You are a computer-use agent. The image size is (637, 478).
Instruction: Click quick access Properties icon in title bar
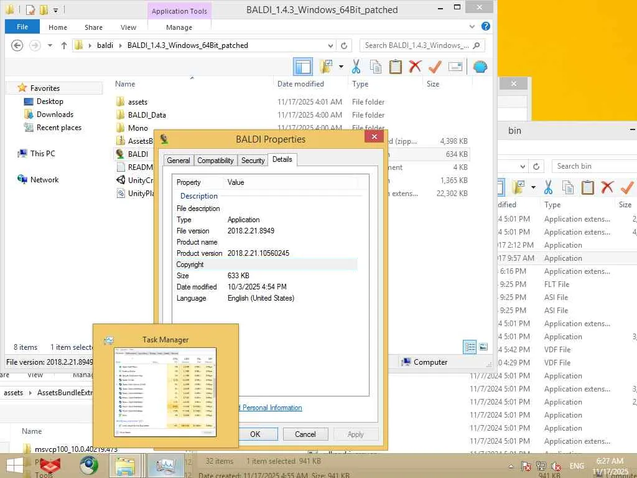[30, 10]
